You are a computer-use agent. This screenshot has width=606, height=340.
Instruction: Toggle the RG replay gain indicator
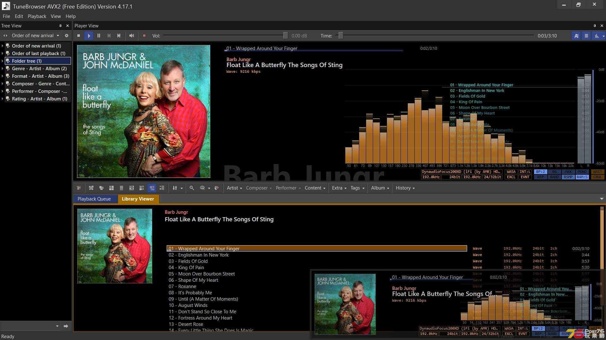(554, 172)
